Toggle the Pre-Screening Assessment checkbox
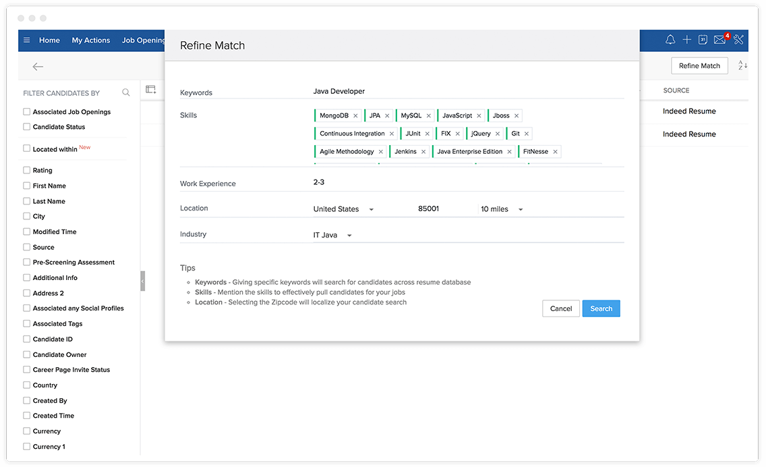Screen dimensions: 766x467 pyautogui.click(x=27, y=262)
